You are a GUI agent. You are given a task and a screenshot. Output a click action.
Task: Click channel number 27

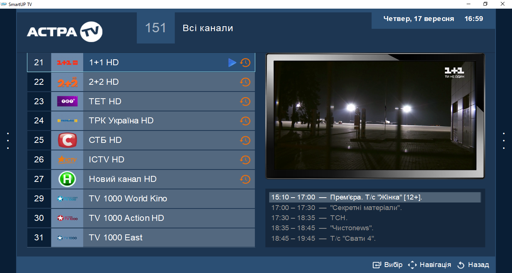tap(39, 179)
